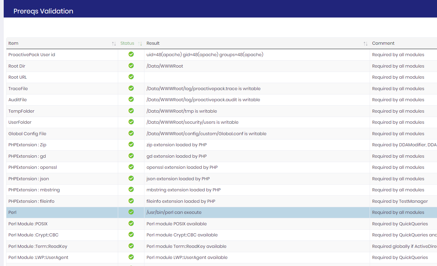The height and width of the screenshot is (266, 437).
Task: Click result '/usr/bin/perl can execute'
Action: click(174, 212)
